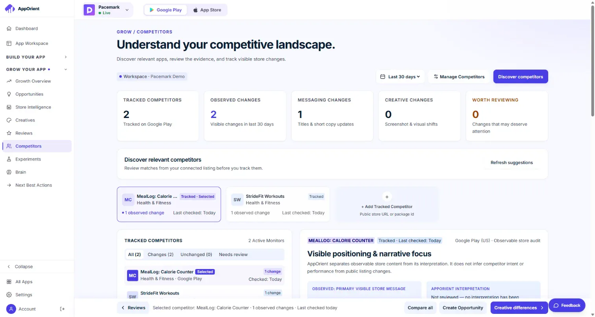Click the All Apps grid icon
This screenshot has height=317, width=595.
9,282
